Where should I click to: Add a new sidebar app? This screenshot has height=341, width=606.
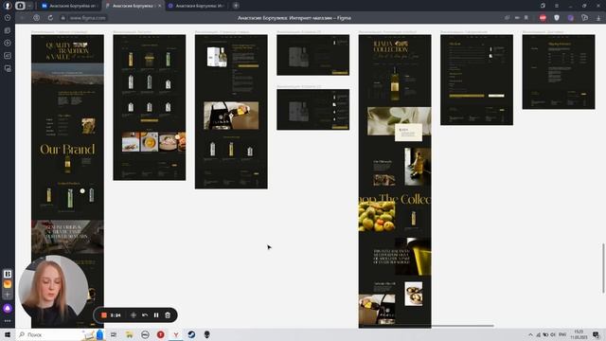pos(8,295)
